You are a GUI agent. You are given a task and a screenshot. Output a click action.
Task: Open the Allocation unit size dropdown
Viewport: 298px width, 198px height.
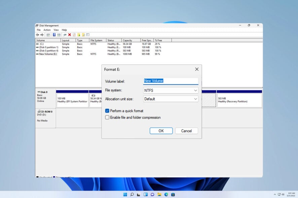click(x=171, y=99)
